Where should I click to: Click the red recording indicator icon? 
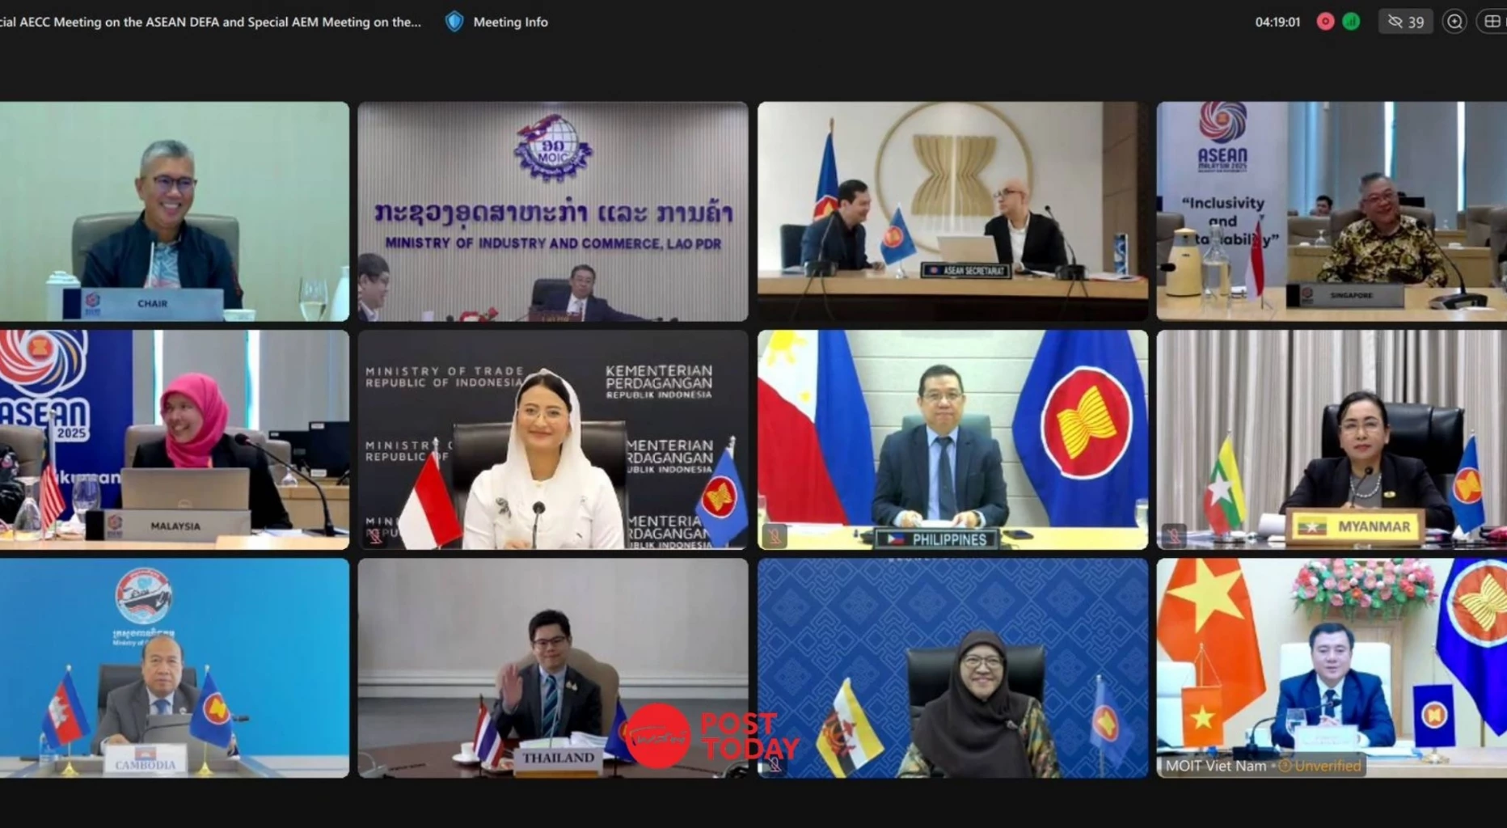pos(1325,22)
